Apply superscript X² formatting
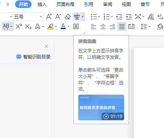The height and width of the screenshot is (138, 164). click(x=19, y=26)
